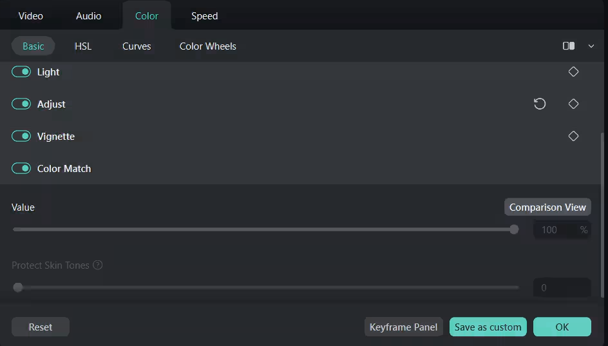
Task: Turn off the Vignette toggle
Action: [x=21, y=136]
